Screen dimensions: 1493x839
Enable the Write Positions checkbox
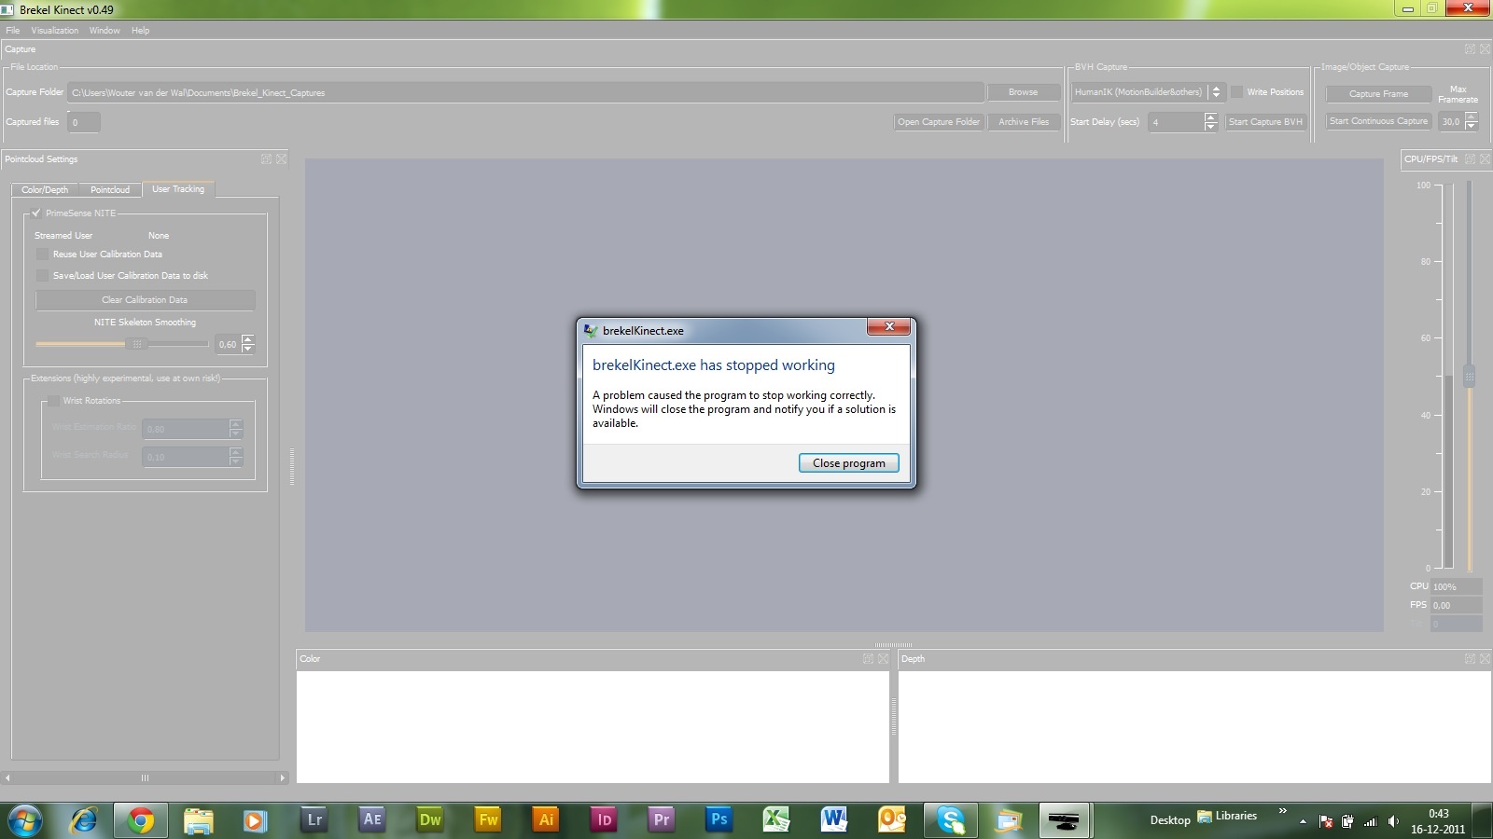tap(1236, 91)
